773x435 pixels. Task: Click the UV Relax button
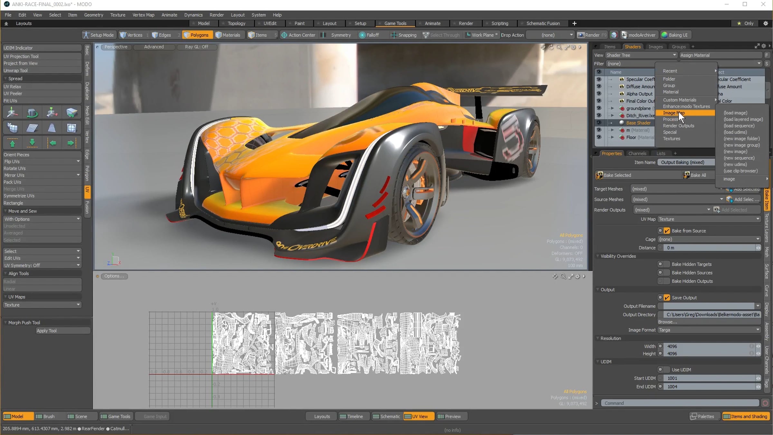point(42,87)
